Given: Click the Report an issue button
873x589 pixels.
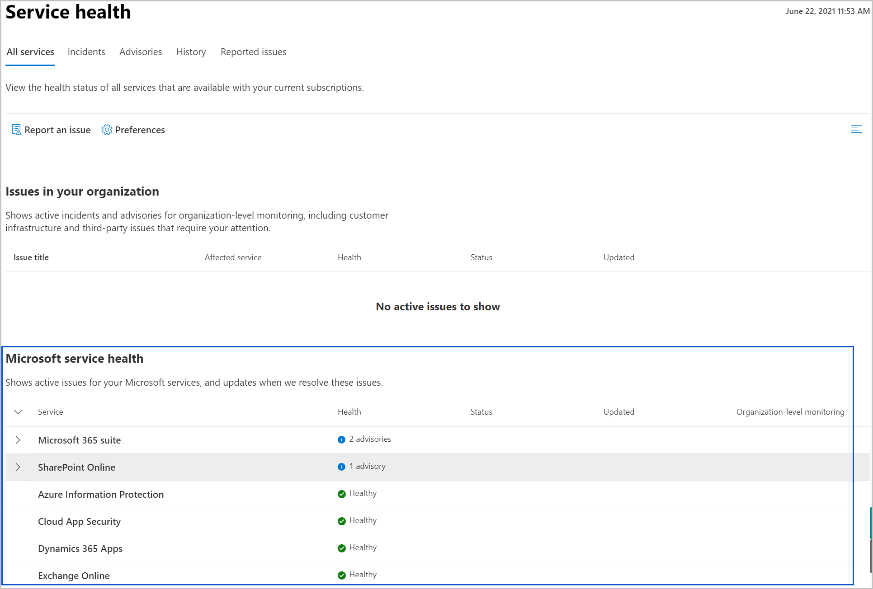Looking at the screenshot, I should [52, 130].
